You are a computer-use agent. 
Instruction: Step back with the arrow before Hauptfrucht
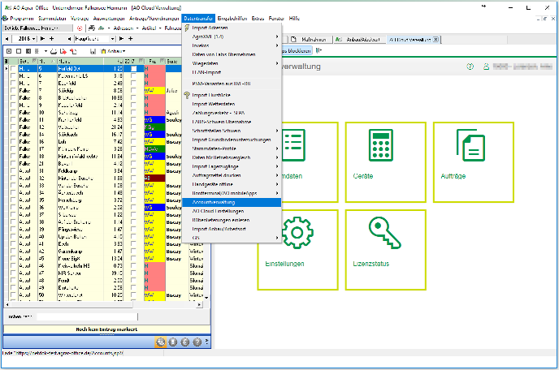coord(69,38)
